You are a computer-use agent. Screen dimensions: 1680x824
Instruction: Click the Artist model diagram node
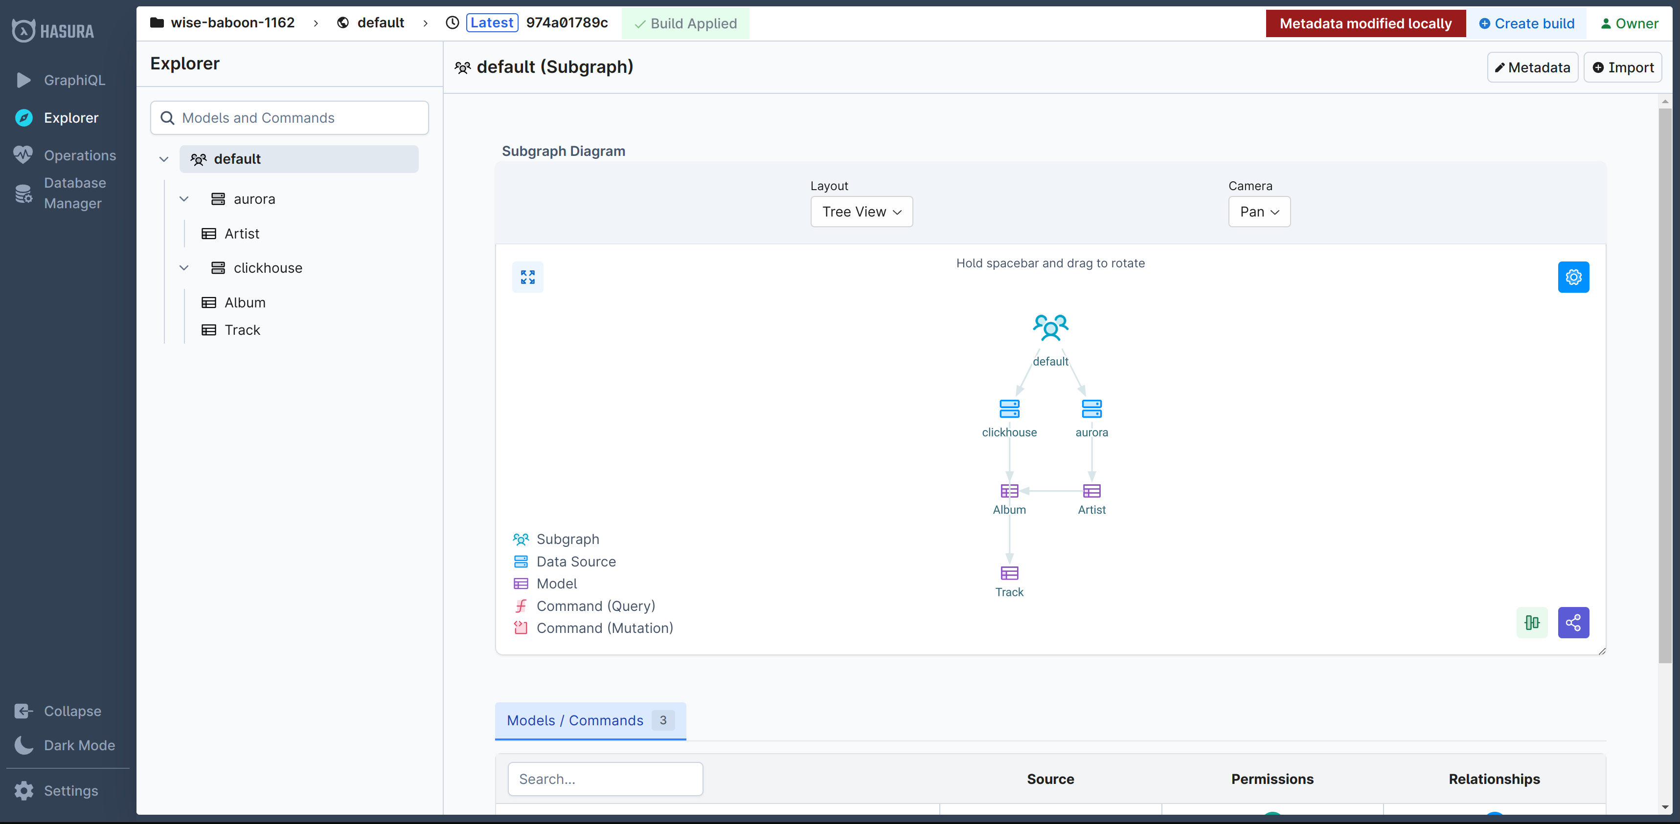click(1091, 491)
